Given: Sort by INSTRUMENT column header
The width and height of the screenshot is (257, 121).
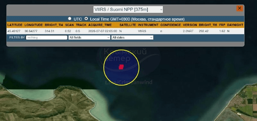Looking at the screenshot, I should coord(148,25).
